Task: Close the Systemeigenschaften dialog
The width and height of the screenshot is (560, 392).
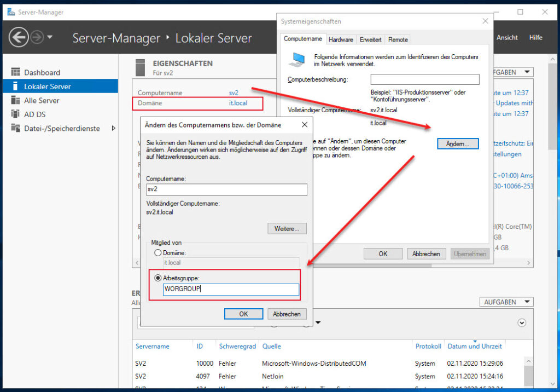Action: [485, 21]
